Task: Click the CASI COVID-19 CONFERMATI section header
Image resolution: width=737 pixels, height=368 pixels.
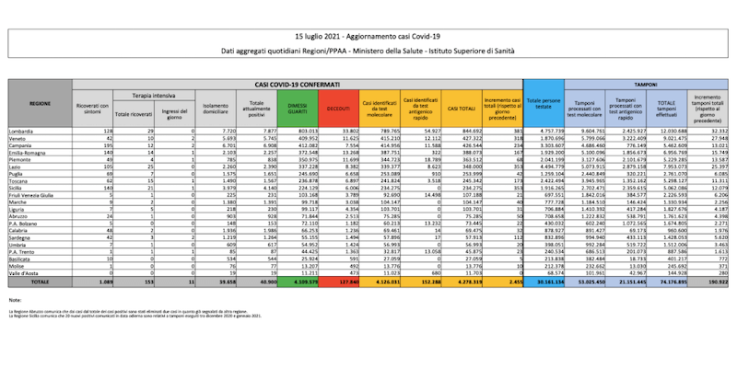Action: 298,83
